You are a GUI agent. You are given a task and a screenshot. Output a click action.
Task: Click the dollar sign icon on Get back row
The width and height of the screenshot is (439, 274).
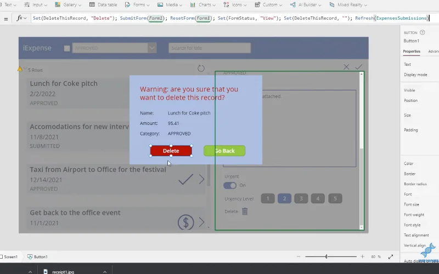(186, 222)
